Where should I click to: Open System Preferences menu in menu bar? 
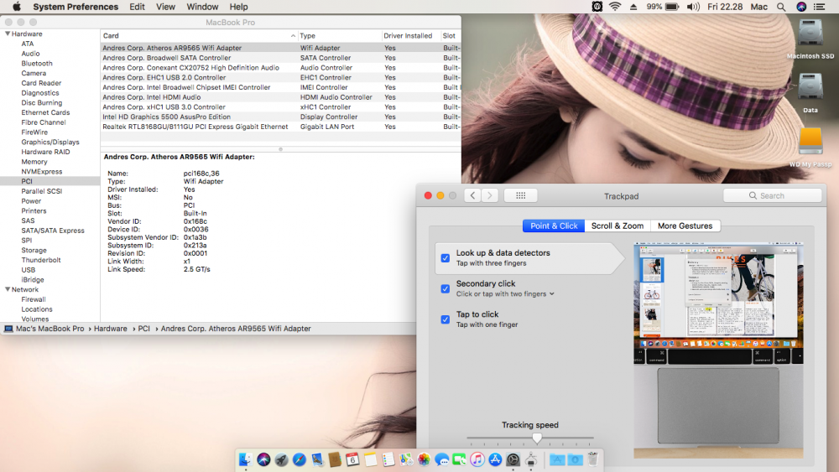[76, 7]
